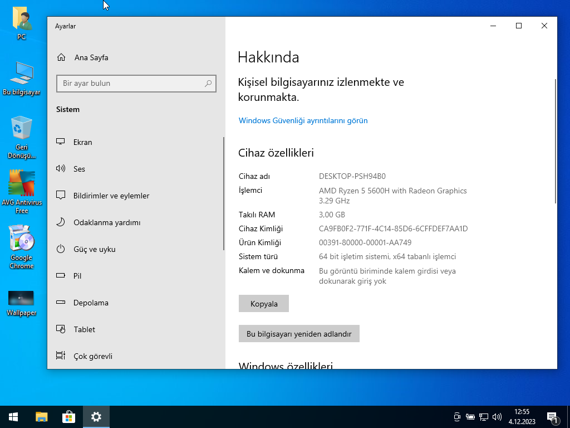Click the Çok görevli multitasking icon
570x428 pixels.
(x=60, y=355)
